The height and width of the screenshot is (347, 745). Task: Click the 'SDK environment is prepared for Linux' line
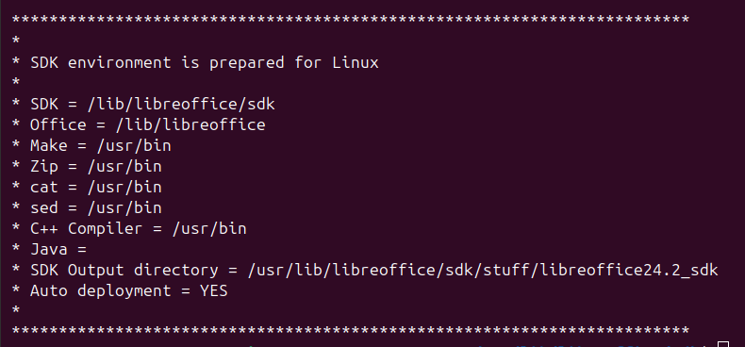click(195, 63)
